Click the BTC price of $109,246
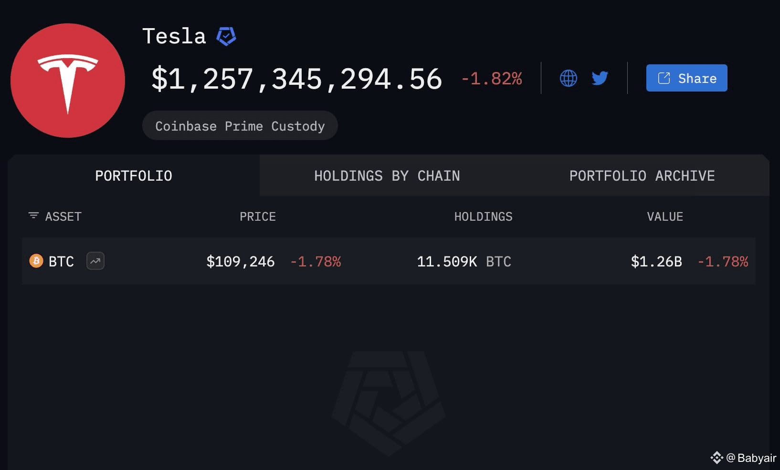Image resolution: width=780 pixels, height=470 pixels. point(241,261)
